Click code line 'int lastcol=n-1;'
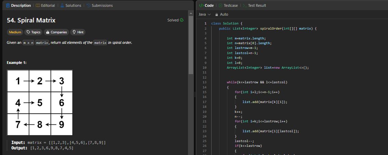 242,53
